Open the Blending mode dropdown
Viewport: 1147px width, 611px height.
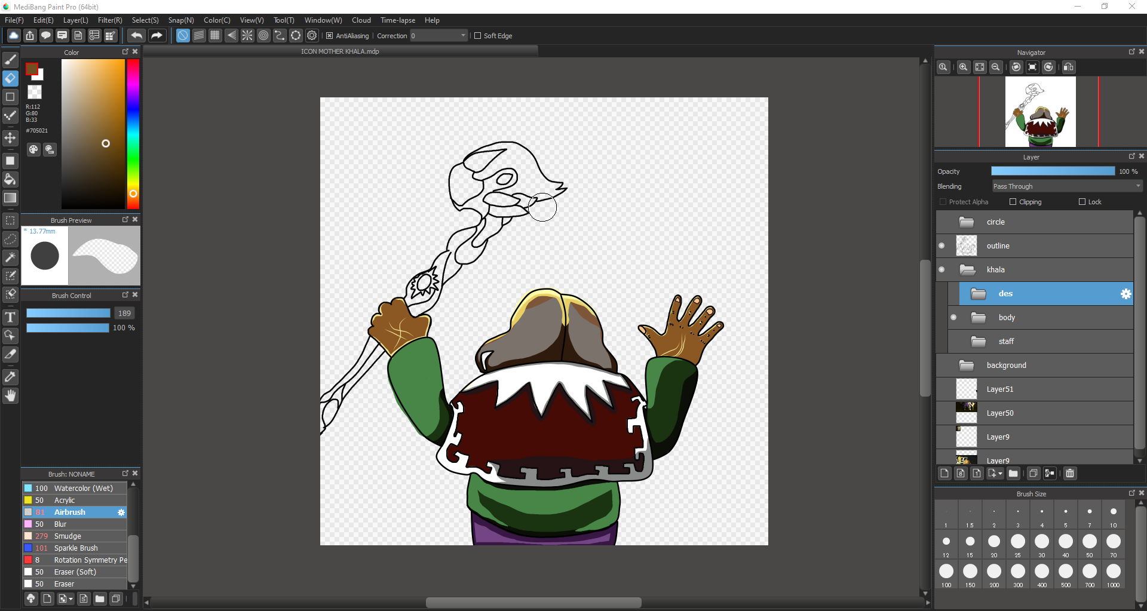click(x=1067, y=186)
